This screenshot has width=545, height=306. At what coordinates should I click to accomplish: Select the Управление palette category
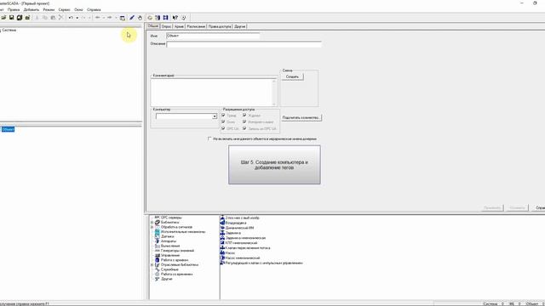tap(170, 255)
